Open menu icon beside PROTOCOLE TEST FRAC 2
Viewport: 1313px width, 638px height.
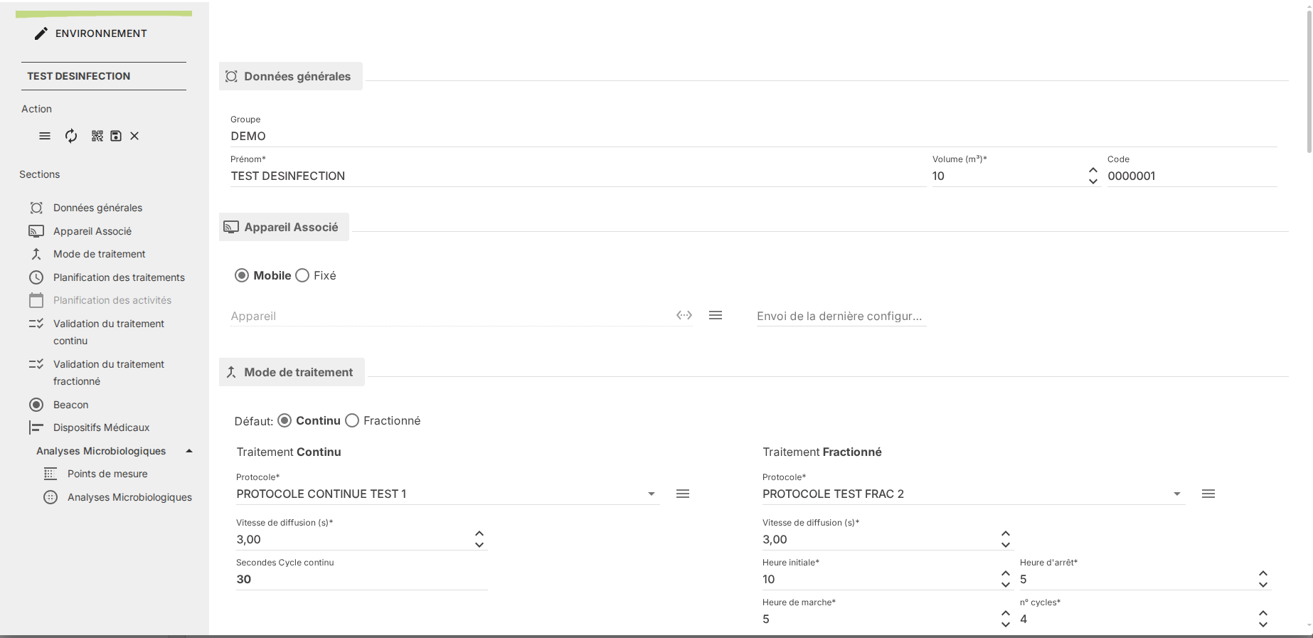point(1208,494)
